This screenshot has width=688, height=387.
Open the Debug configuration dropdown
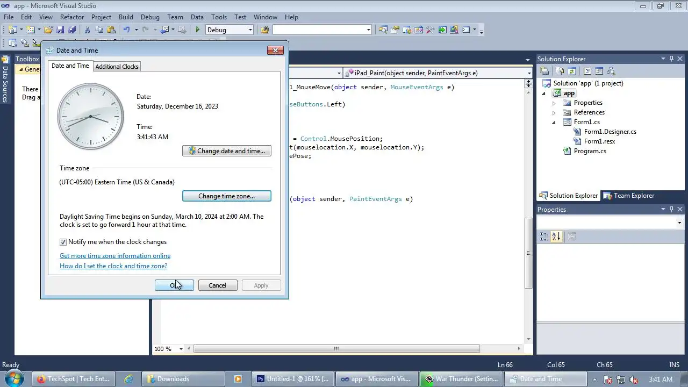[x=250, y=30]
